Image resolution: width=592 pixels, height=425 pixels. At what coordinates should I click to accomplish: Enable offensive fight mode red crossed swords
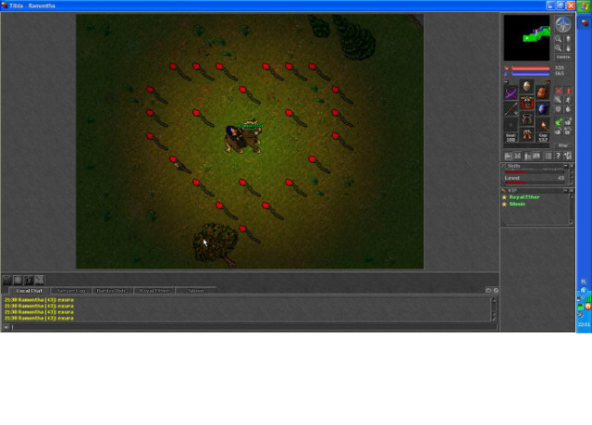[x=558, y=91]
